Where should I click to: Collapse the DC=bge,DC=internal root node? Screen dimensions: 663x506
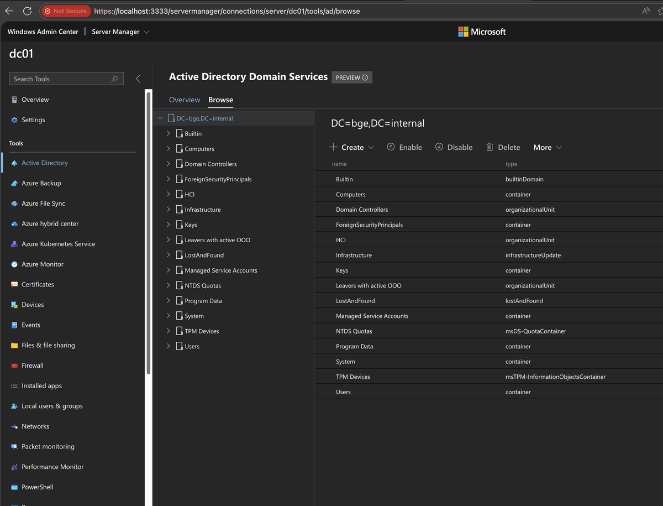pyautogui.click(x=160, y=118)
